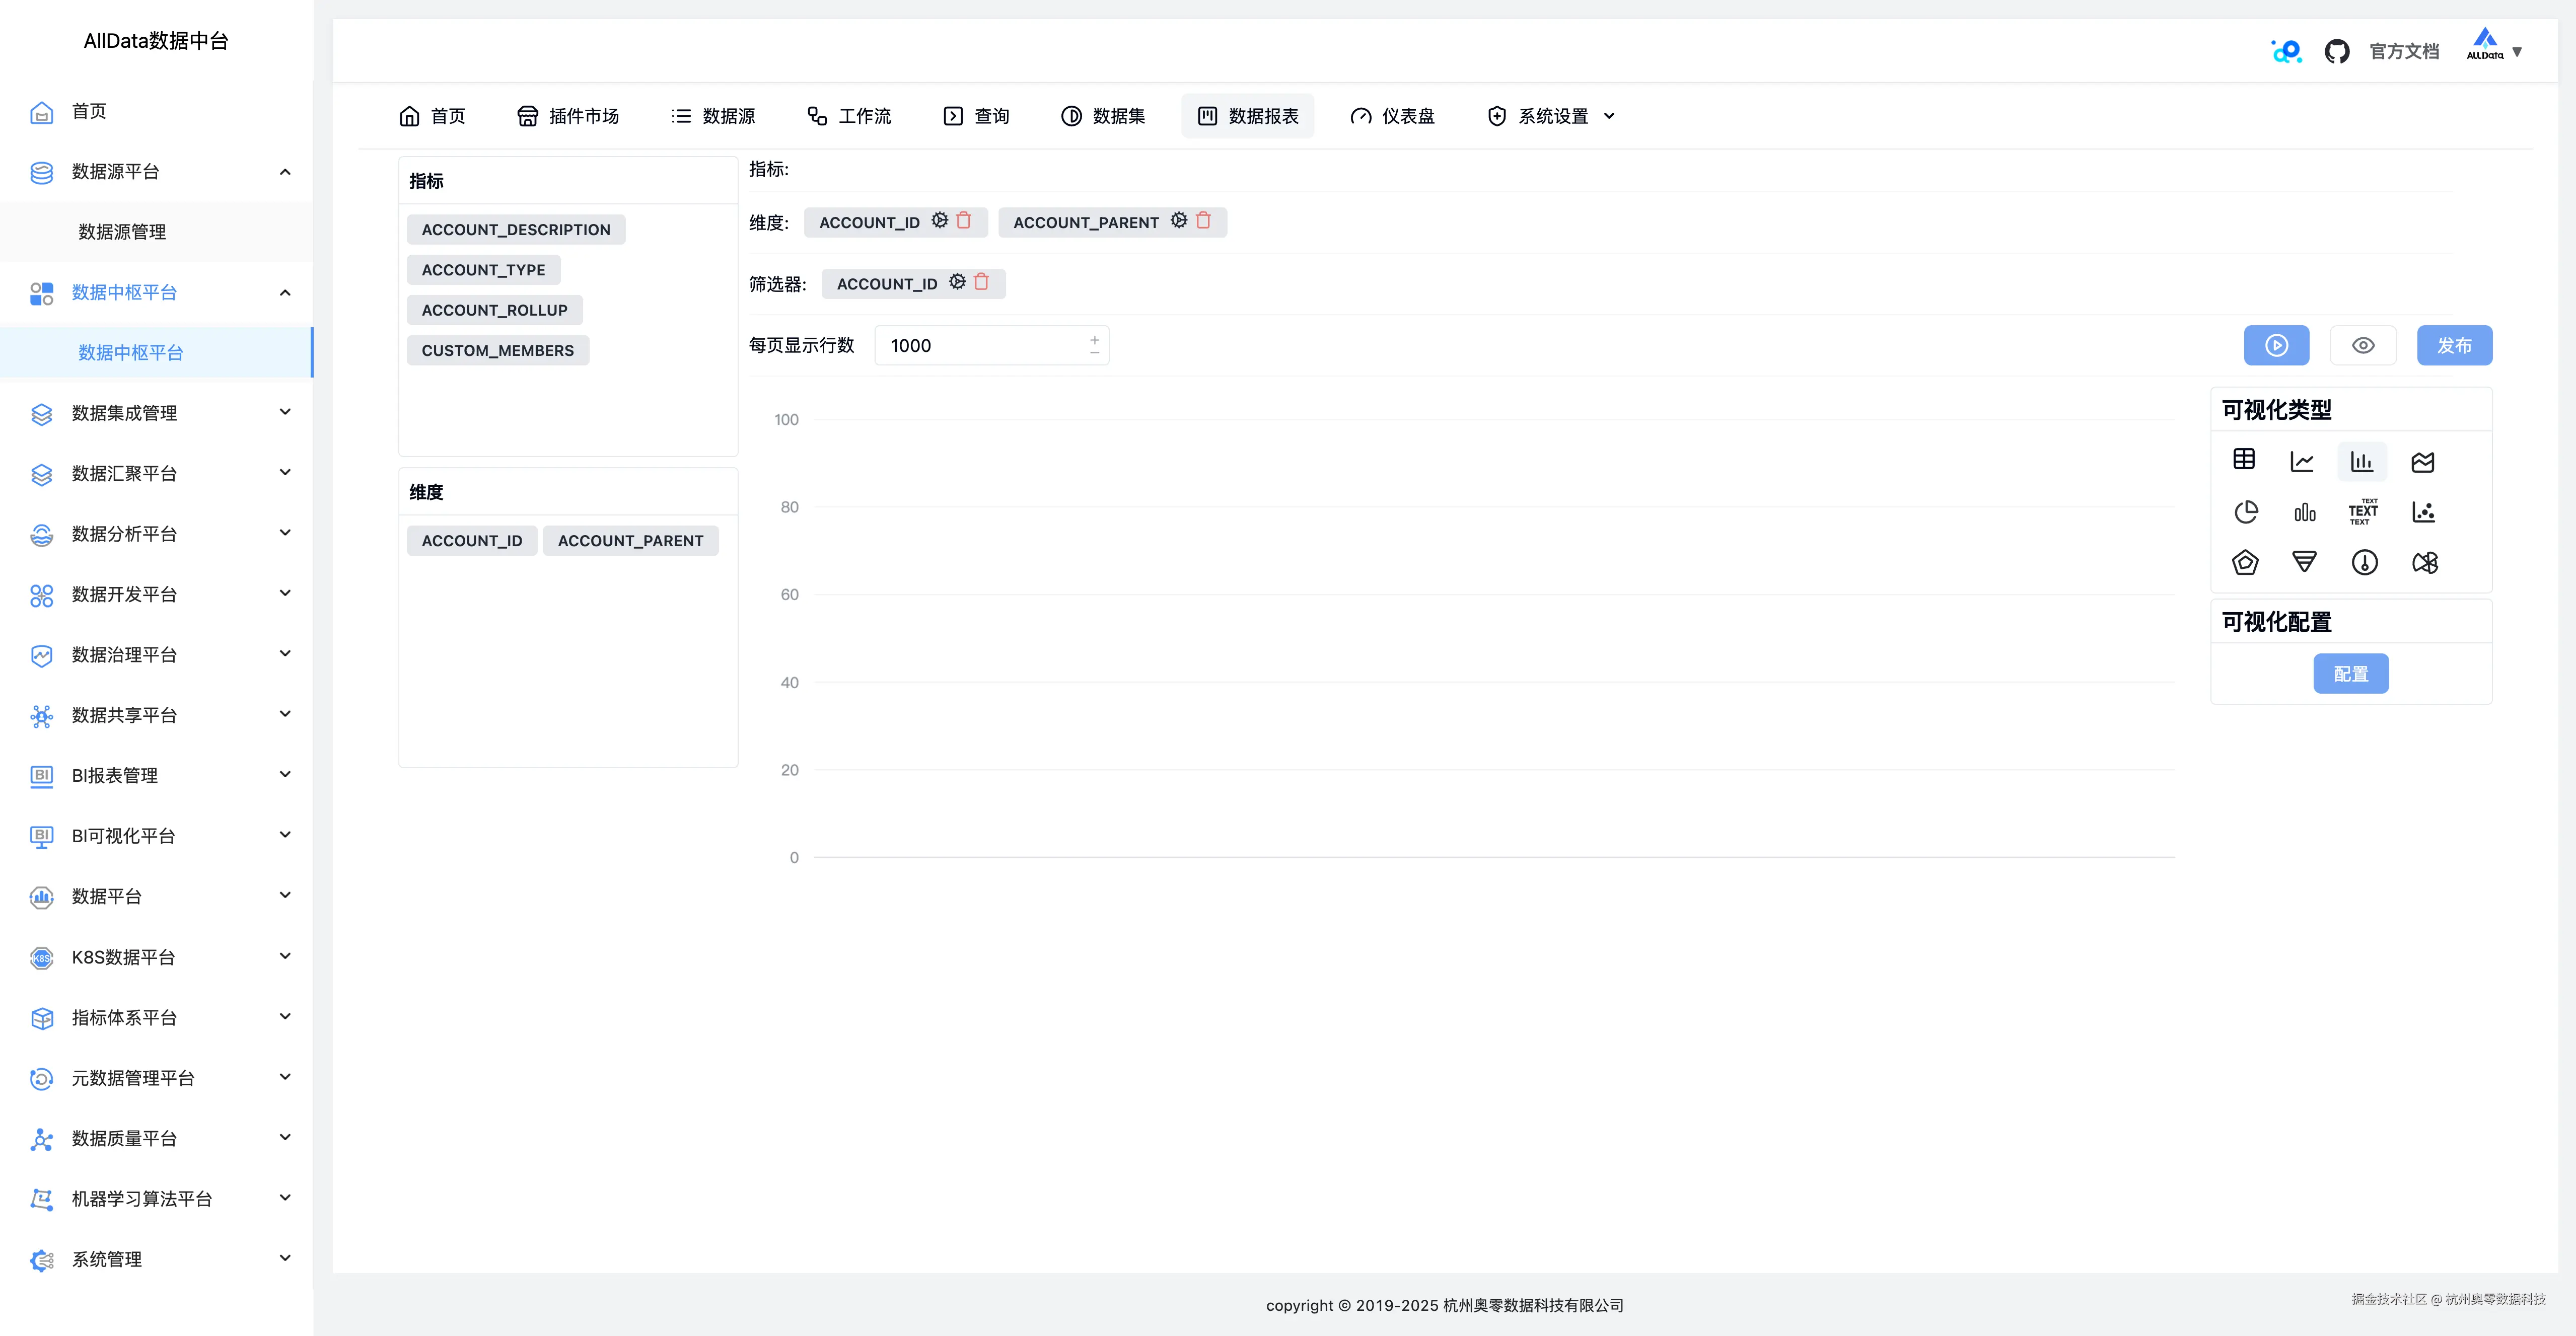Collapse the 数据中枢平台 sidebar section
This screenshot has height=1336, width=2576.
(284, 293)
